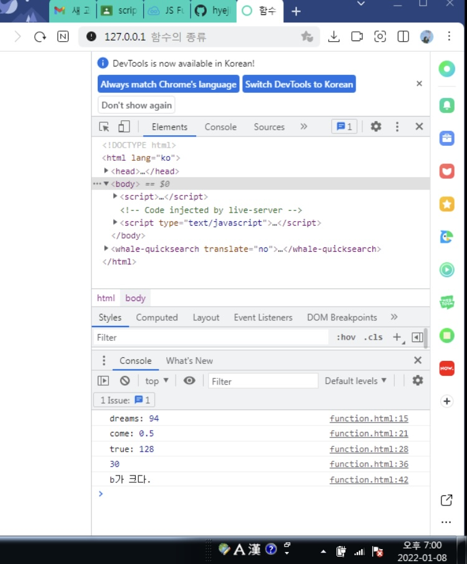
Task: Open console settings gear icon
Action: pyautogui.click(x=417, y=381)
